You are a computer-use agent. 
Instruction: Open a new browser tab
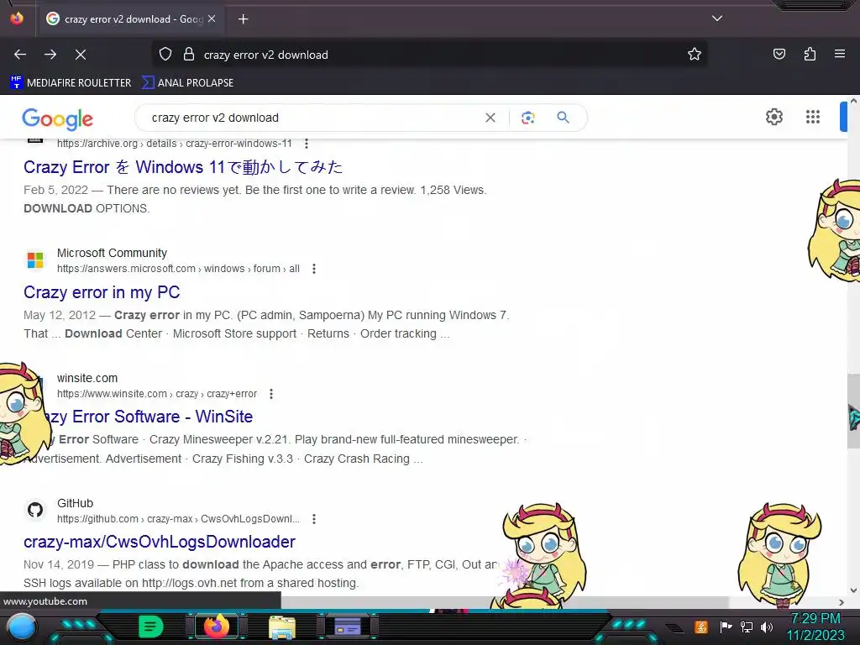pyautogui.click(x=243, y=19)
